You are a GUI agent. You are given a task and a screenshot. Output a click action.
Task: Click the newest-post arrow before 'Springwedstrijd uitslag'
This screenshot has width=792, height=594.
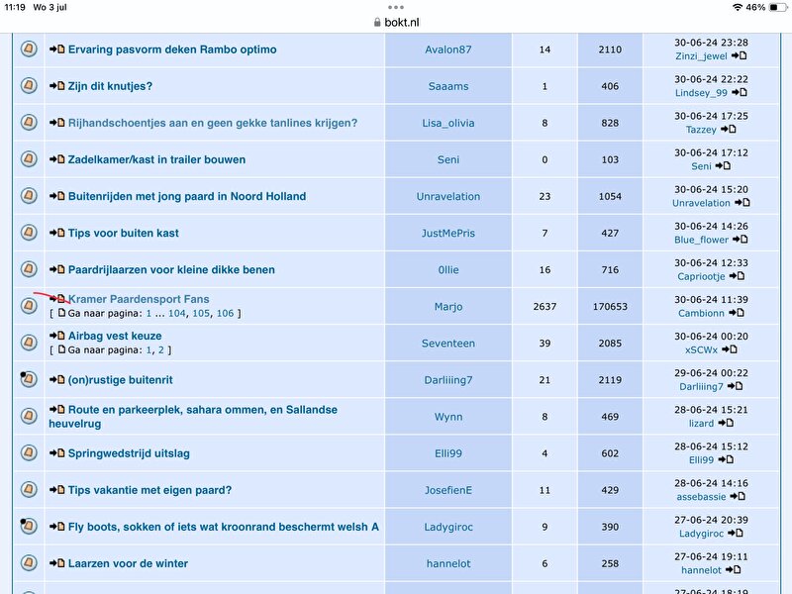(x=56, y=453)
